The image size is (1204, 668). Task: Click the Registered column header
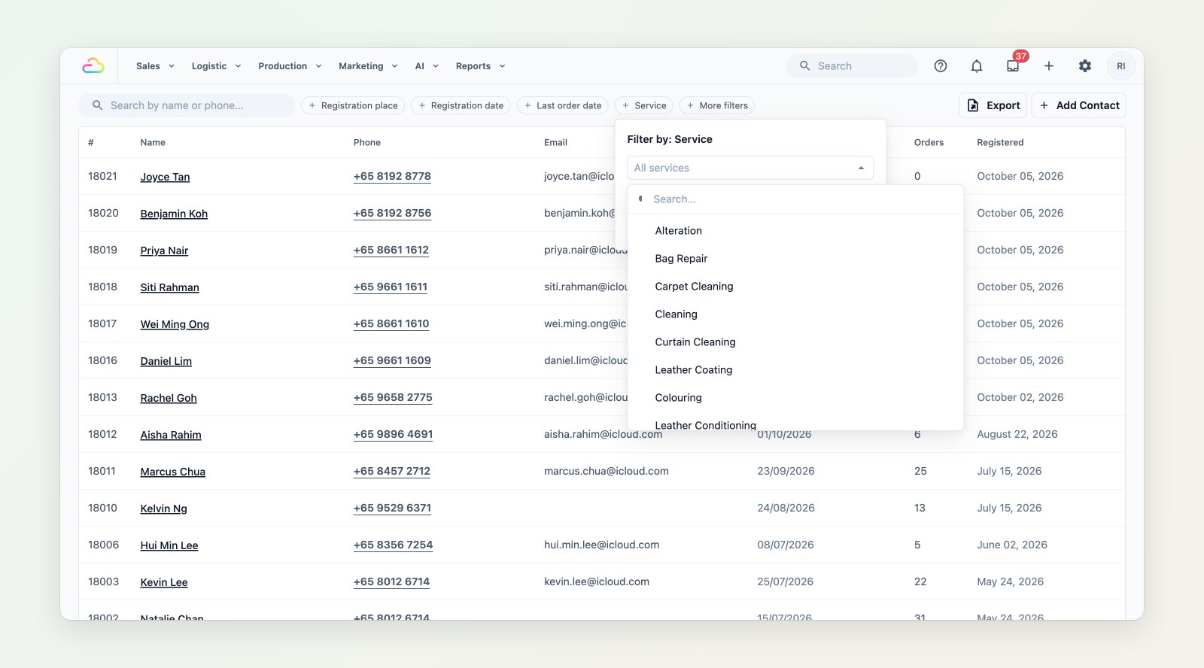[1000, 142]
